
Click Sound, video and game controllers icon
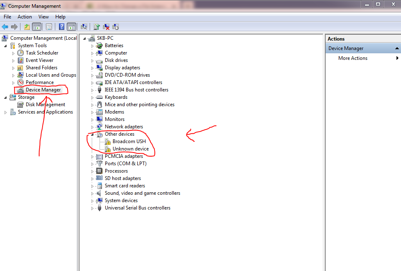pyautogui.click(x=99, y=193)
